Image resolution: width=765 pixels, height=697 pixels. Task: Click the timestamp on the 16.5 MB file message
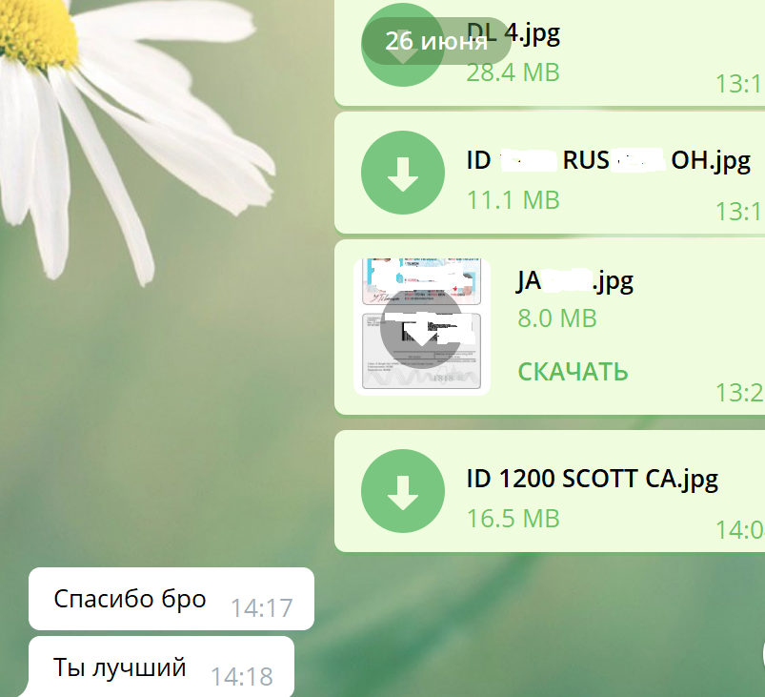(739, 530)
